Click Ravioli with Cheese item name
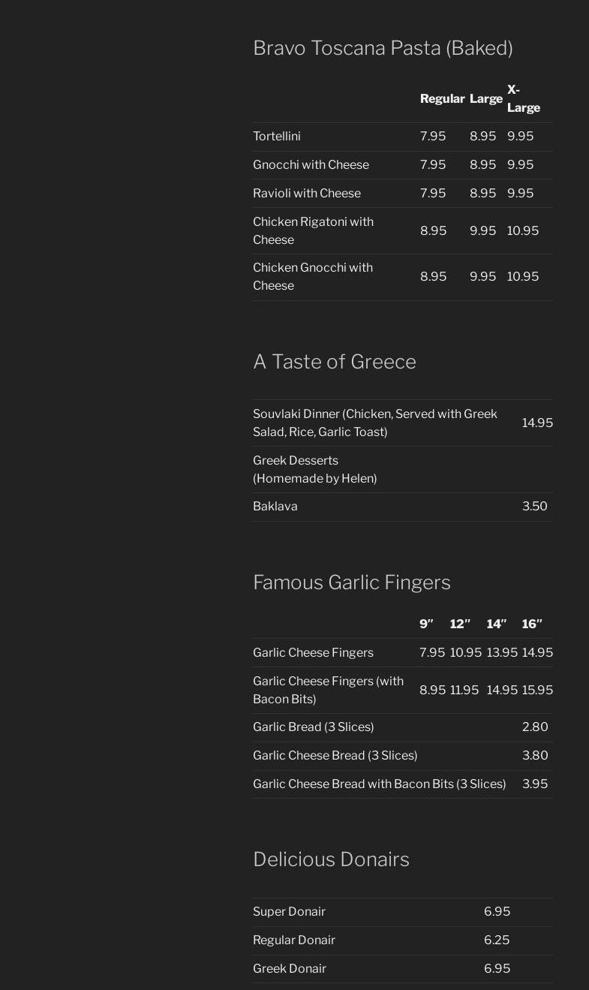Viewport: 589px width, 990px height. pyautogui.click(x=307, y=194)
